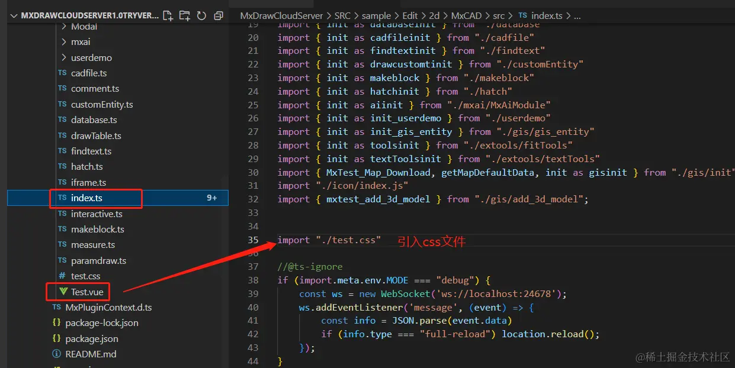Viewport: 735px width, 368px height.
Task: Click the CSS hash icon beside test.css
Action: pos(62,276)
